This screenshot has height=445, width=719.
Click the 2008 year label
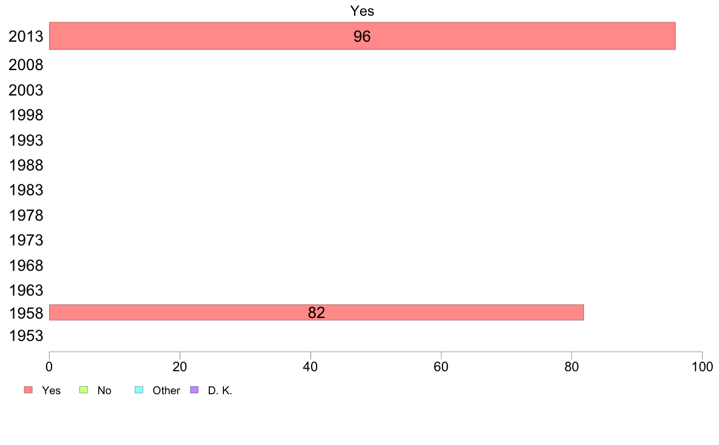click(x=25, y=65)
